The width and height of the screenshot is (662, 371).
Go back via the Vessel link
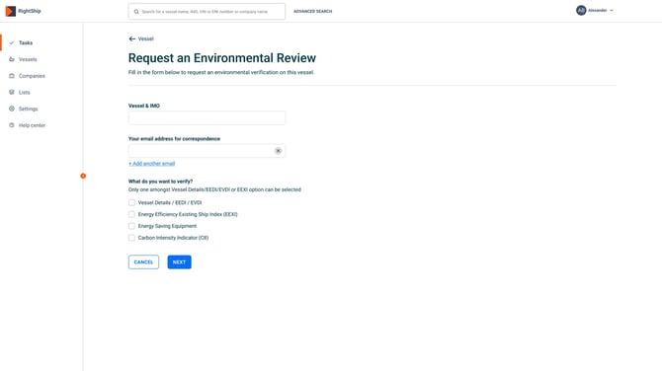pos(145,38)
